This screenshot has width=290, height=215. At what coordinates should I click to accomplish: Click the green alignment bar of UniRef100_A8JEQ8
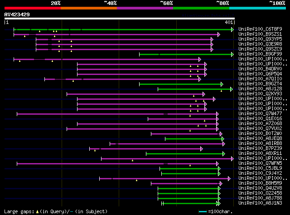pos(193,139)
